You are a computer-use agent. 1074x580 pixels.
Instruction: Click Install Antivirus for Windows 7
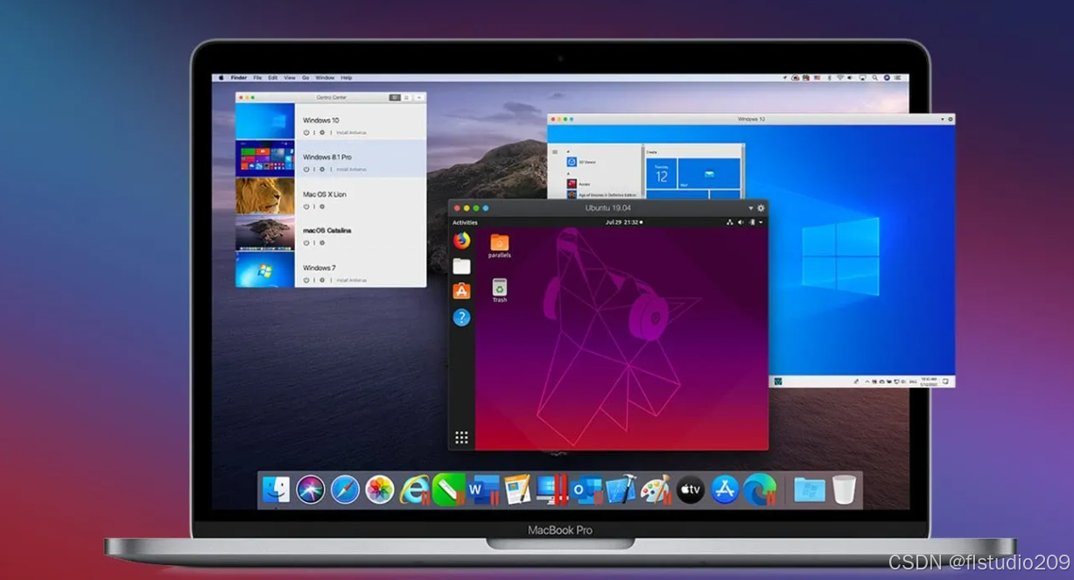pyautogui.click(x=352, y=280)
